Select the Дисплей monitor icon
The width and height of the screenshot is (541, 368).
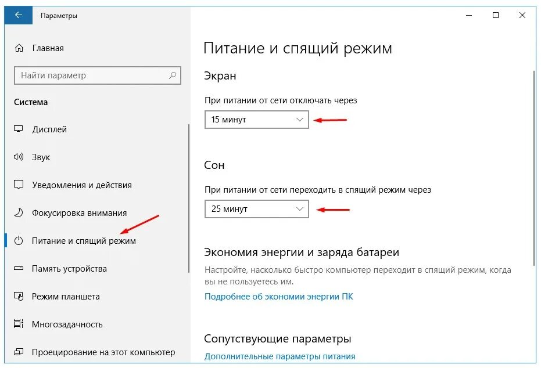18,129
